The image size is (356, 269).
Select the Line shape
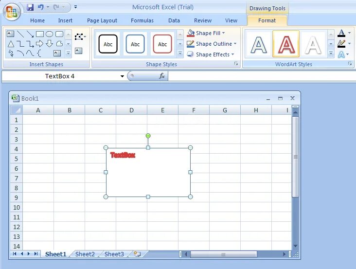(20, 34)
